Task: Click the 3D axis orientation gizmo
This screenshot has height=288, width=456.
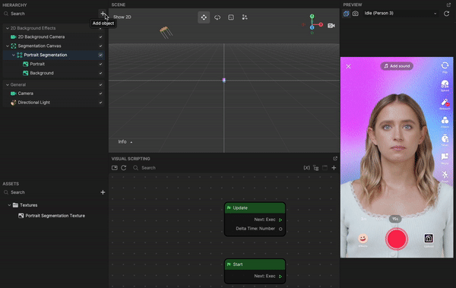Action: 312,24
